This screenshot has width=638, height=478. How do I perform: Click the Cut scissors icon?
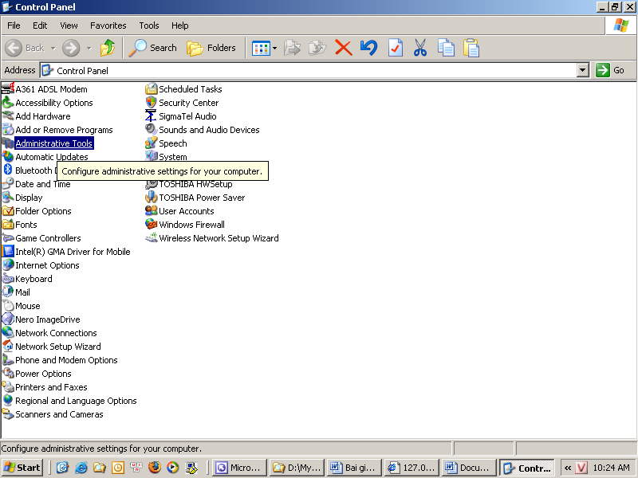420,48
